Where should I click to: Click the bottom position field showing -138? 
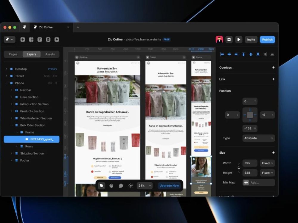click(x=250, y=128)
